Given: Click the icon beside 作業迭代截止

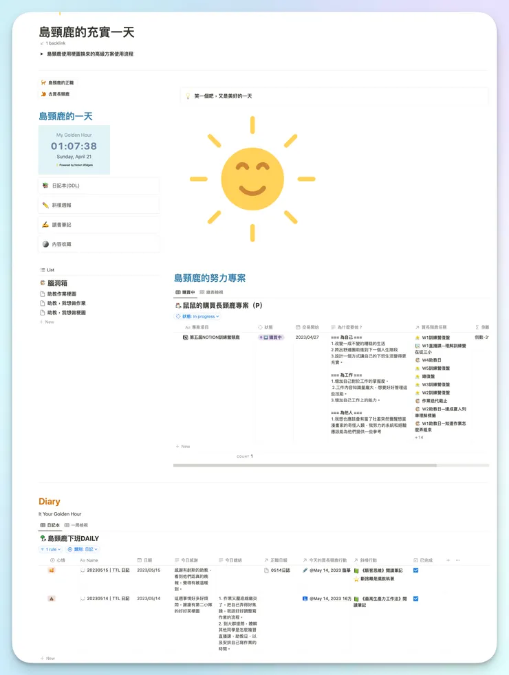Looking at the screenshot, I should pyautogui.click(x=418, y=401).
